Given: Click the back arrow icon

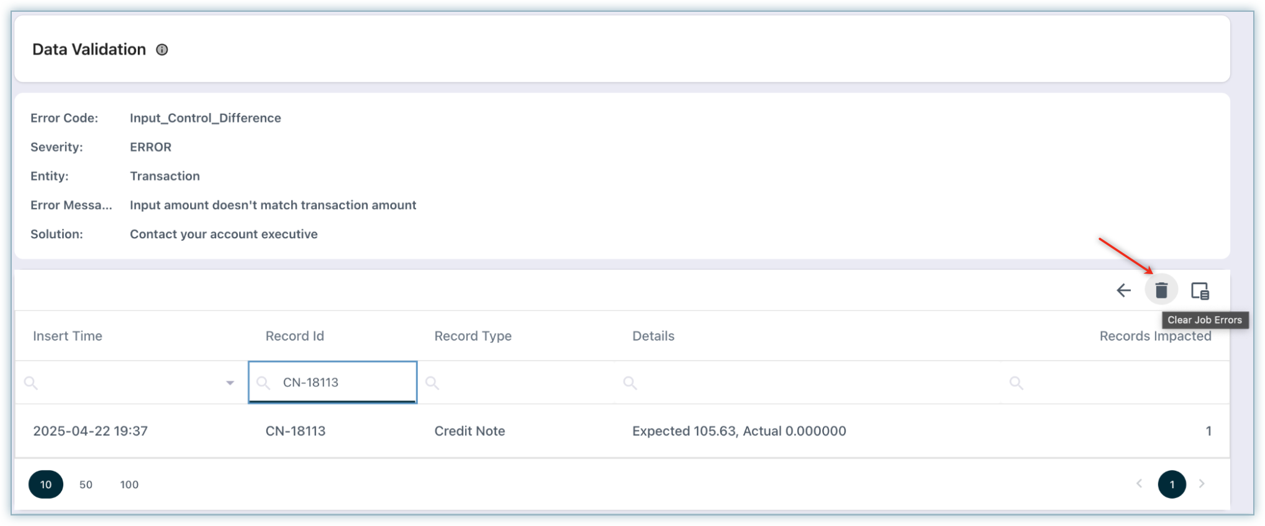Looking at the screenshot, I should (1123, 290).
